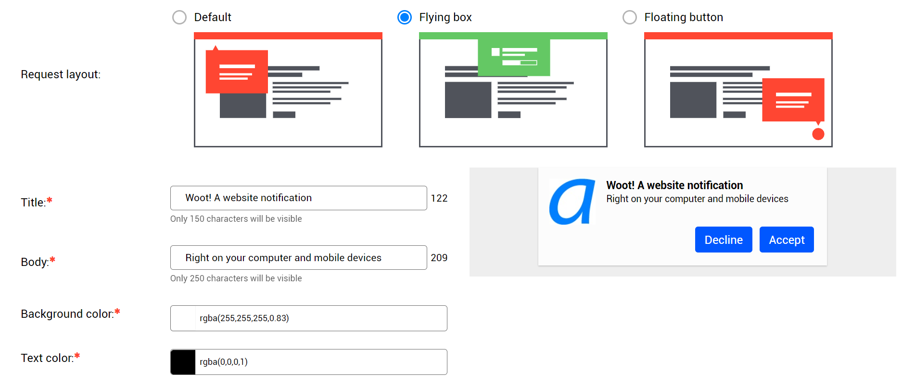The width and height of the screenshot is (915, 385).
Task: Select the Default layout radio button
Action: pyautogui.click(x=179, y=17)
